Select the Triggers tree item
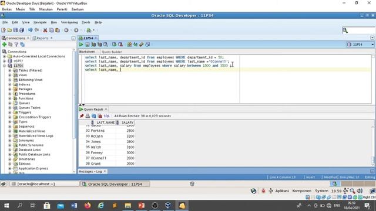 tap(25, 113)
